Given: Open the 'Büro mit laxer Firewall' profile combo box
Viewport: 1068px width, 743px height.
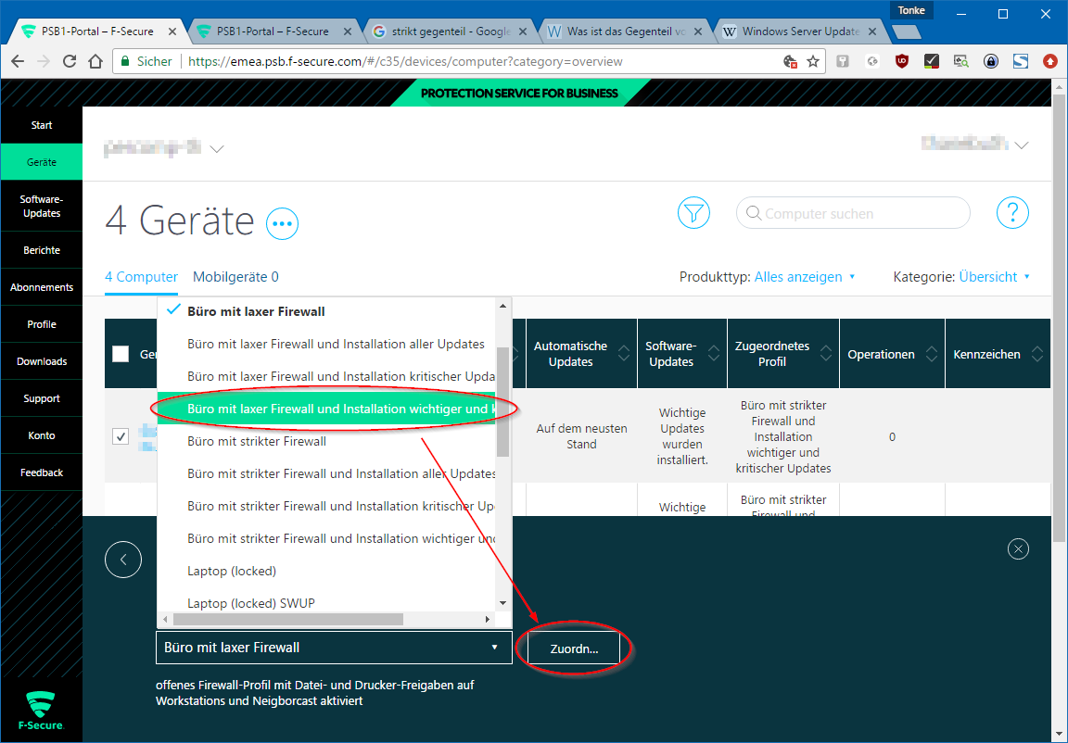Looking at the screenshot, I should 334,648.
